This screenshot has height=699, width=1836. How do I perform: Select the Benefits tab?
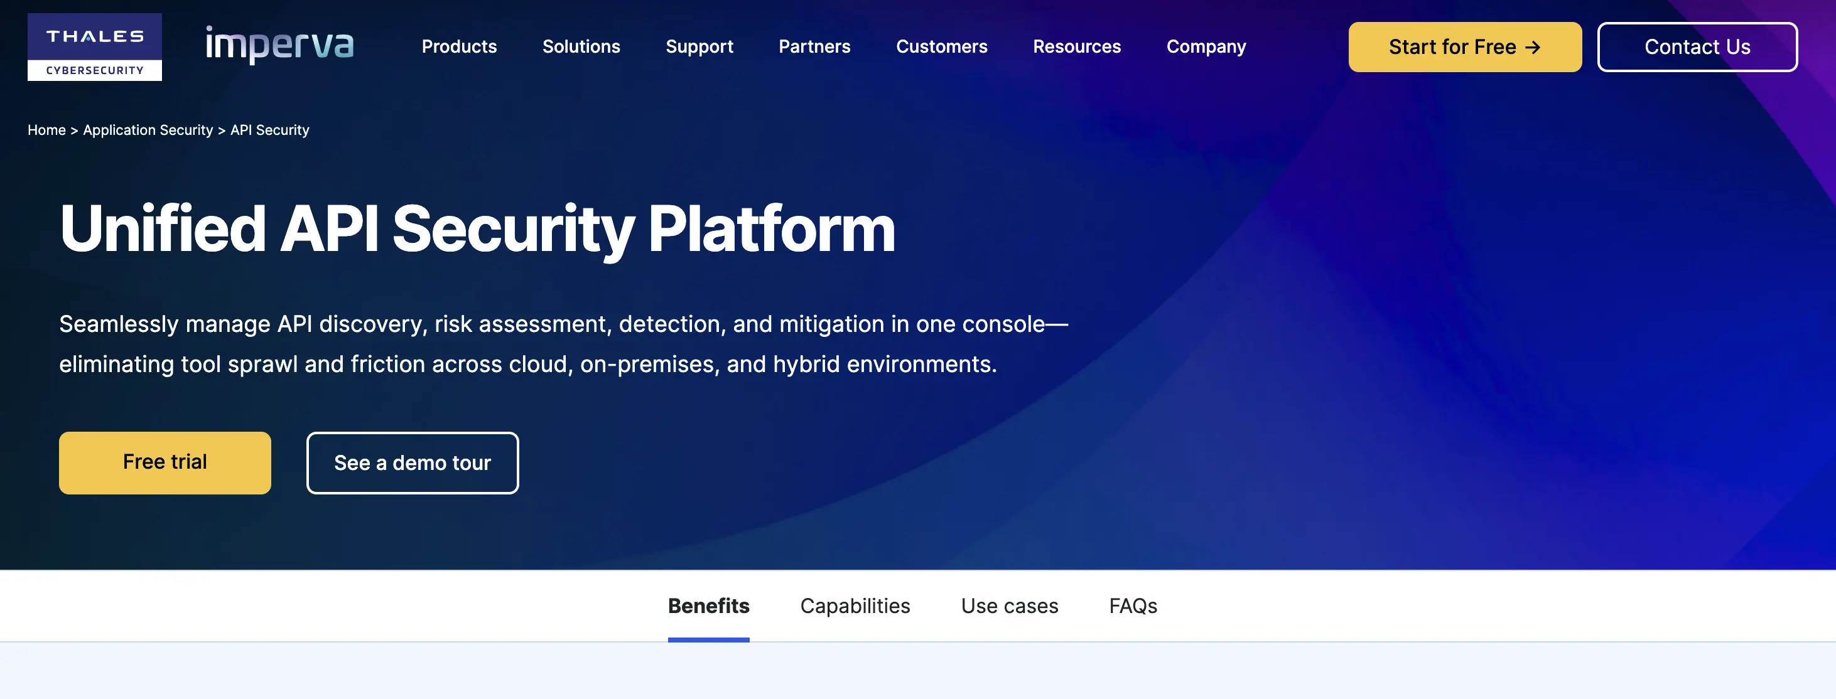(708, 606)
